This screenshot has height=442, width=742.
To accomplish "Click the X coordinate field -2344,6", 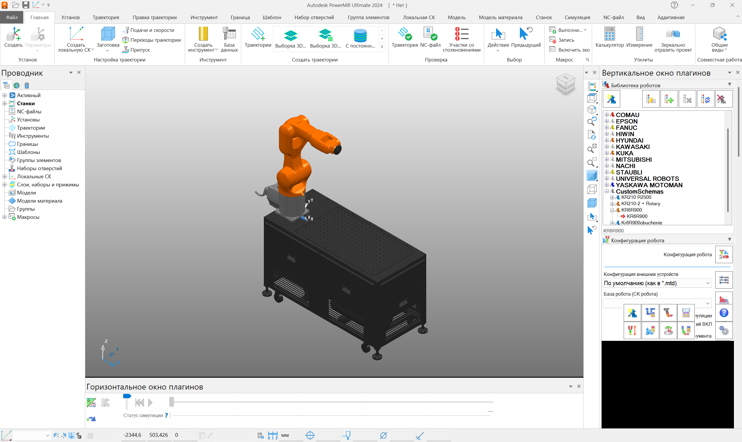I will click(133, 435).
